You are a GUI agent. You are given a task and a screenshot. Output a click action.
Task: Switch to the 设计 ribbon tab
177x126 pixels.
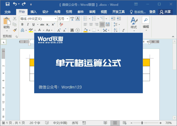tap(45, 12)
